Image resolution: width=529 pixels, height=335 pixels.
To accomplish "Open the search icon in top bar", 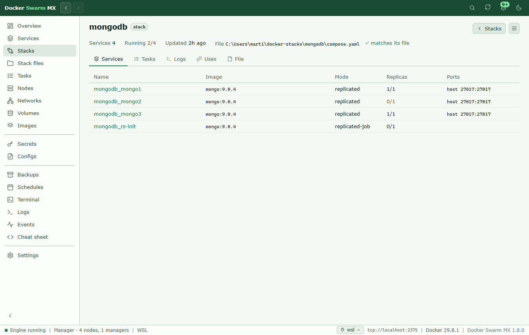I will tap(472, 8).
